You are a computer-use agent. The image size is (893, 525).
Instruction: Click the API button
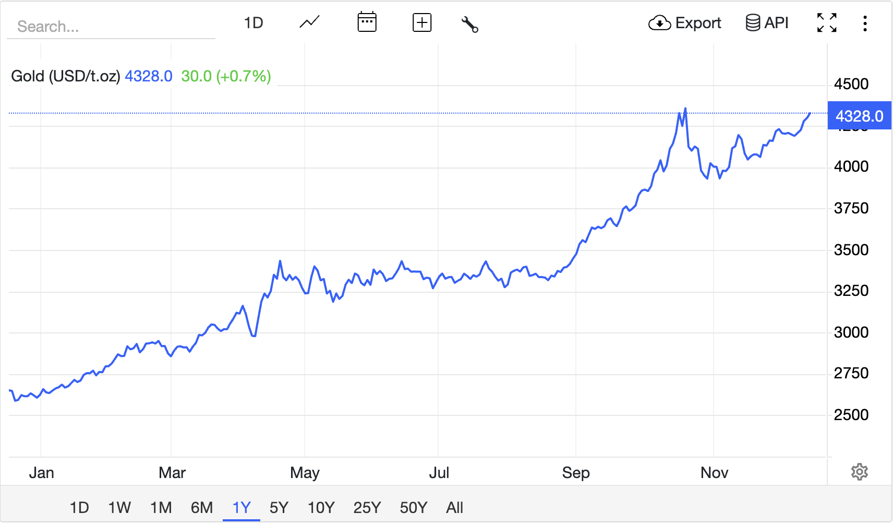point(767,22)
